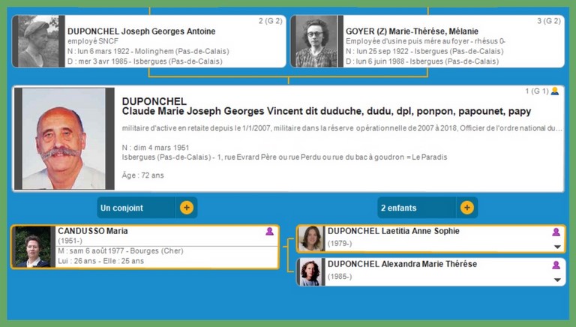Open photo of DUPONCHEL Joseph Georges Antoine
576x327 pixels.
click(38, 41)
